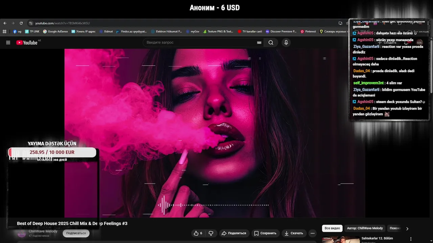Click the 'YAYIMA DƏSTƏK ÜÇÜN' overlay label
This screenshot has height=243, width=433.
coord(52,143)
